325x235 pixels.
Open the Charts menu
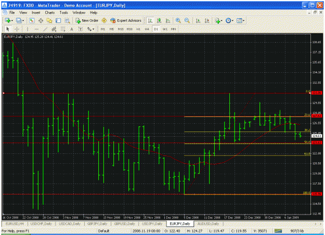[50, 12]
